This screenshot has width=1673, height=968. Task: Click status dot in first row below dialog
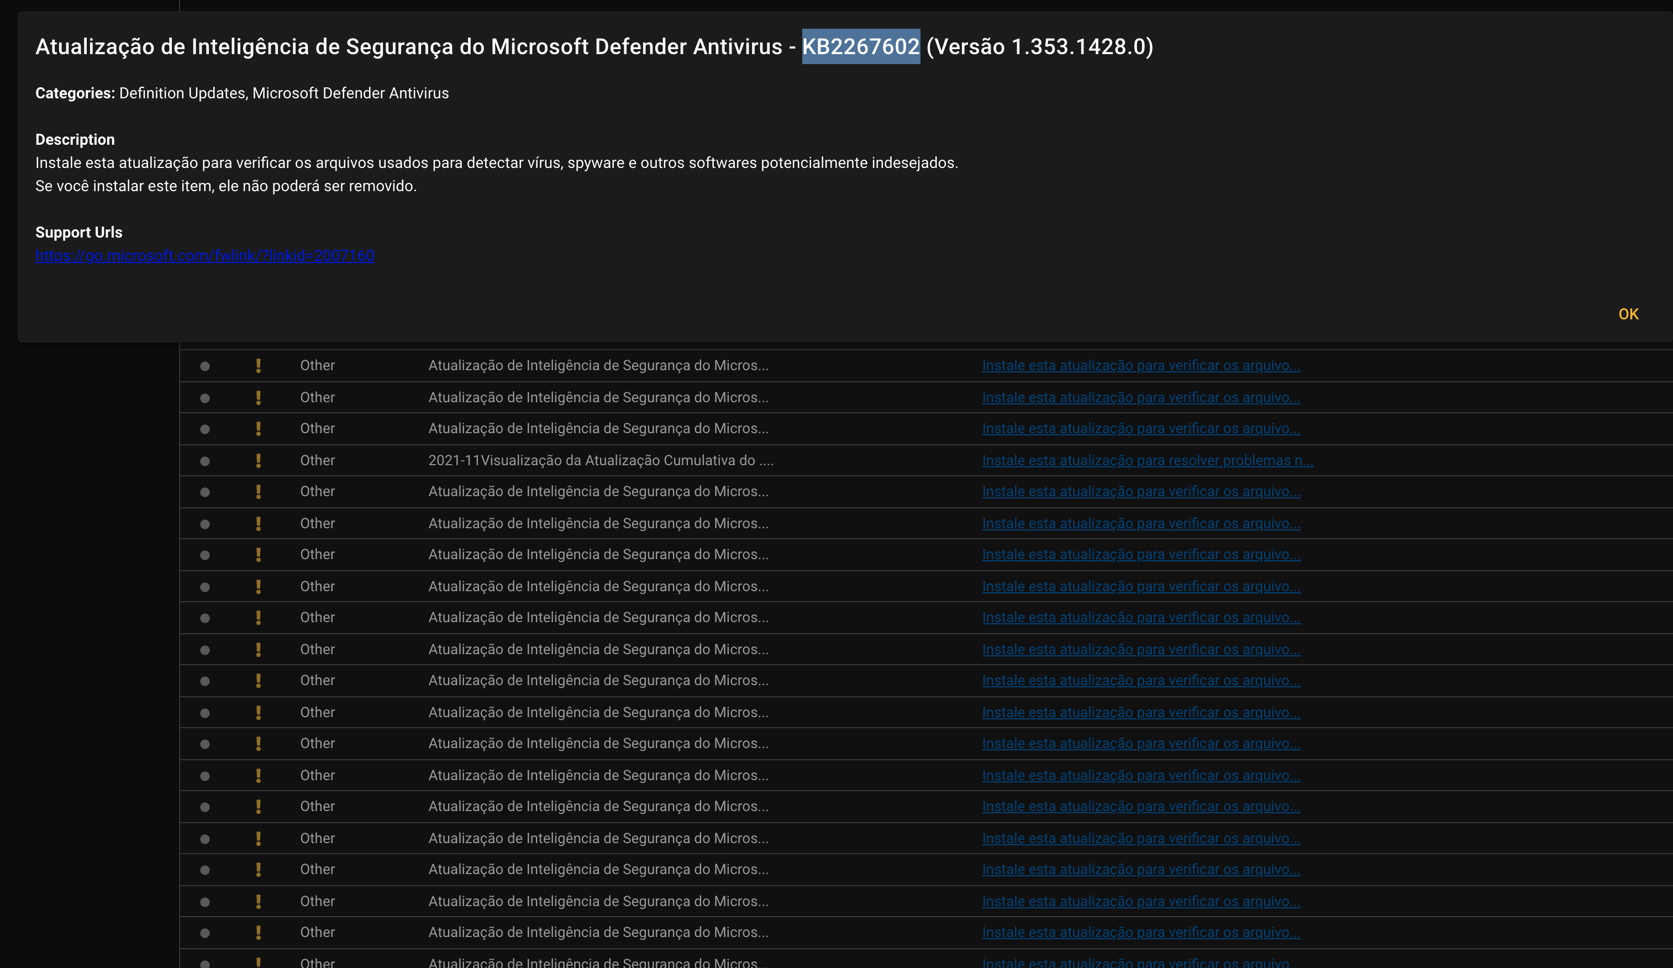click(205, 366)
